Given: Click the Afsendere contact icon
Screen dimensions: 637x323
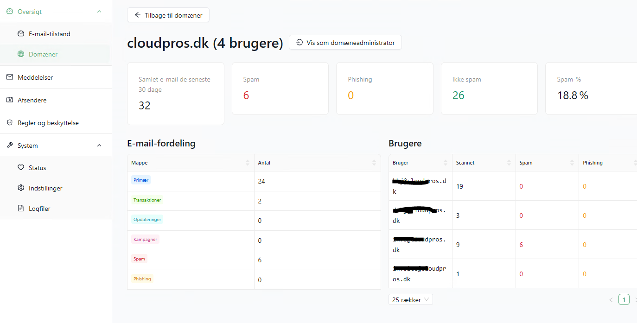Looking at the screenshot, I should (x=10, y=100).
